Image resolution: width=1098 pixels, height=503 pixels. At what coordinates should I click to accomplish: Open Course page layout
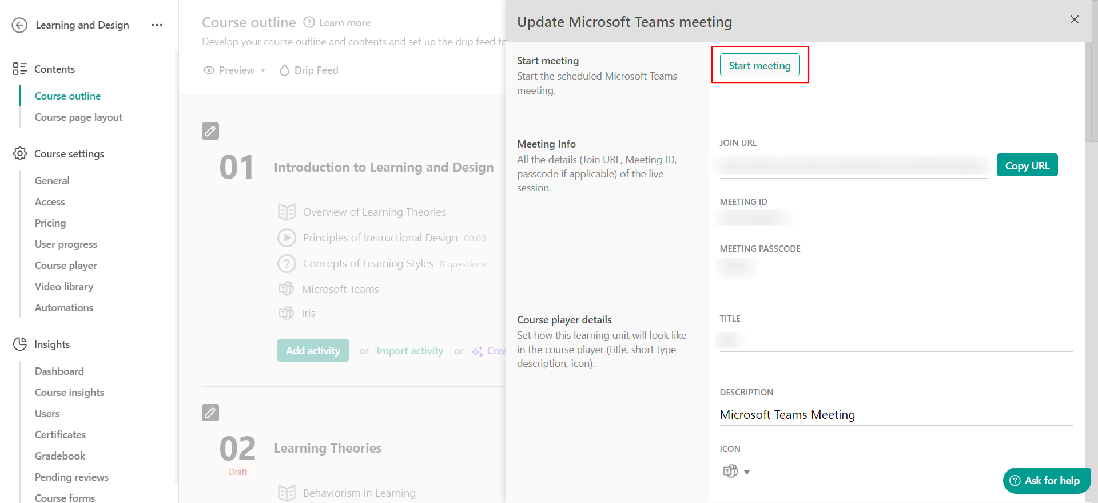[78, 117]
